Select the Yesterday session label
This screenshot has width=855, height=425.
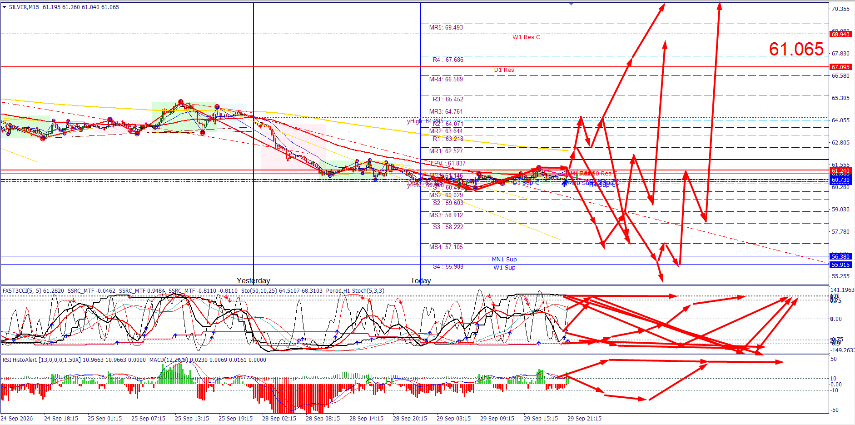[x=254, y=280]
